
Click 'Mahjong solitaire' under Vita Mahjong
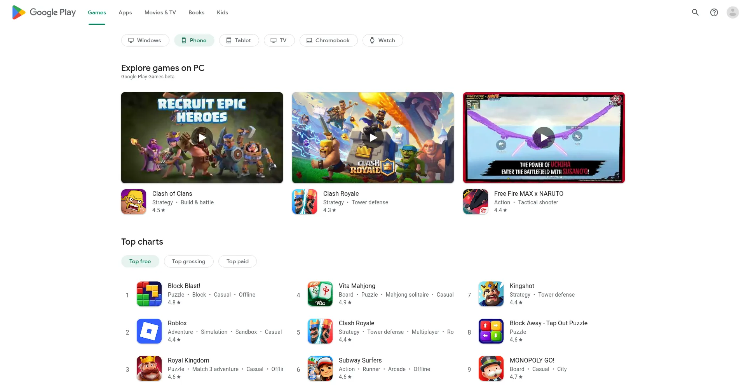pos(407,295)
